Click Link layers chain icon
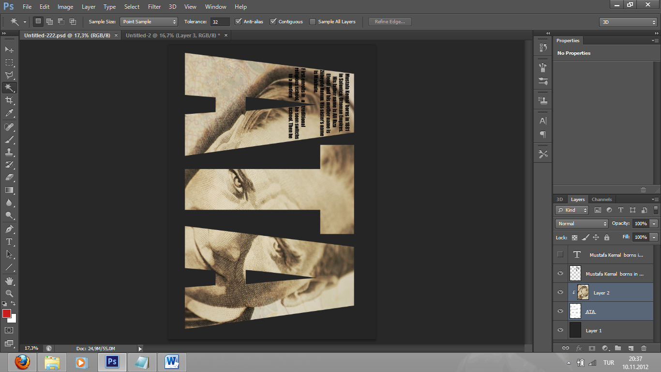The height and width of the screenshot is (372, 661). (565, 348)
